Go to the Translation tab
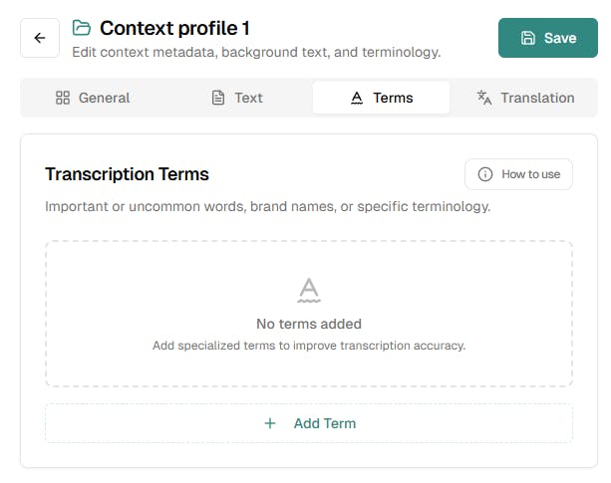Image resolution: width=611 pixels, height=483 pixels. click(x=525, y=98)
